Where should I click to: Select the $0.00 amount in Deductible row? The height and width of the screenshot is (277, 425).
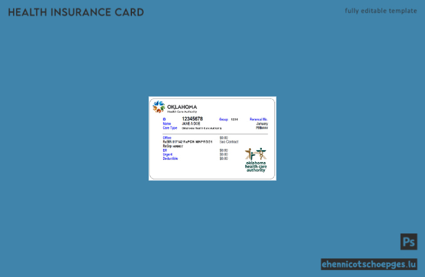224,159
